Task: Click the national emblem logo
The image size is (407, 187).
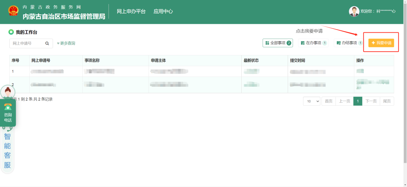Action: point(13,11)
